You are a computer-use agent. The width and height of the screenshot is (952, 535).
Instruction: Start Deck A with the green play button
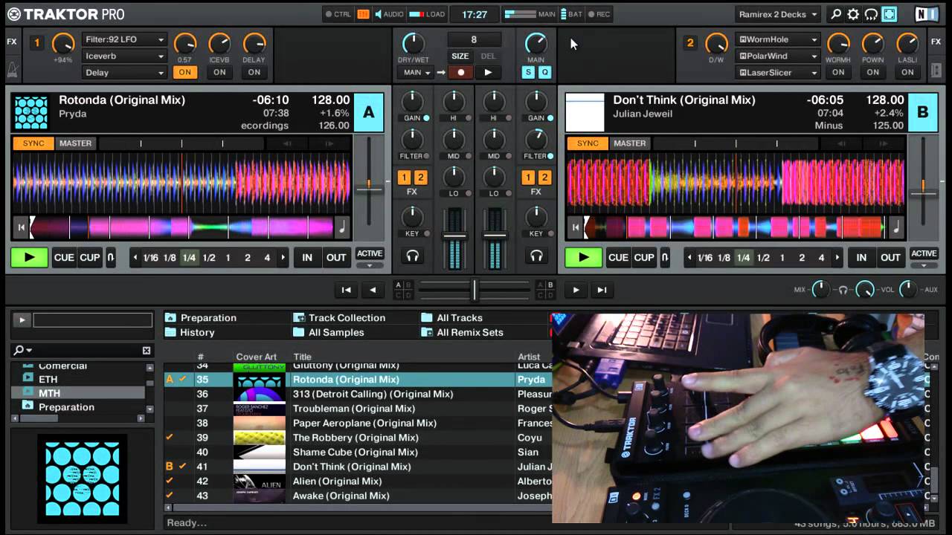pos(29,258)
